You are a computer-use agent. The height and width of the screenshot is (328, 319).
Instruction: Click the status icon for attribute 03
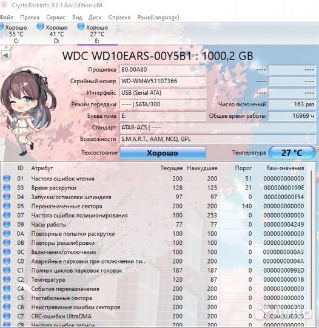click(7, 188)
